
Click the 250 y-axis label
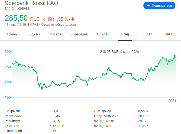[x=8, y=67]
